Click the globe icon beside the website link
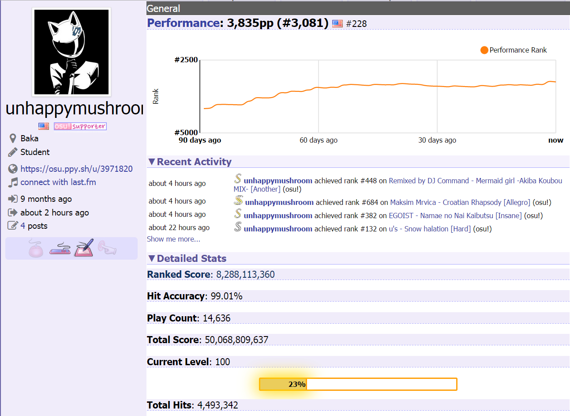 13,169
